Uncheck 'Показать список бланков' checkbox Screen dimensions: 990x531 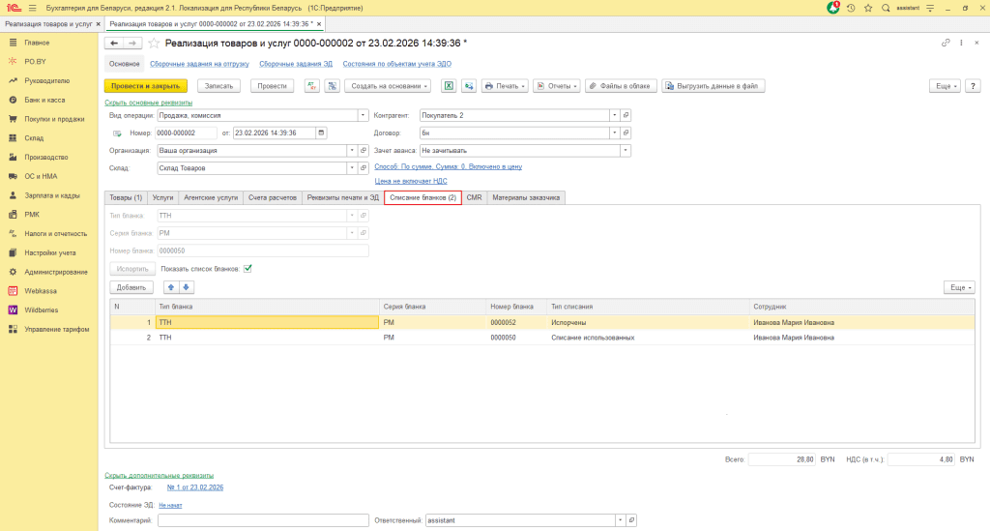coord(247,268)
